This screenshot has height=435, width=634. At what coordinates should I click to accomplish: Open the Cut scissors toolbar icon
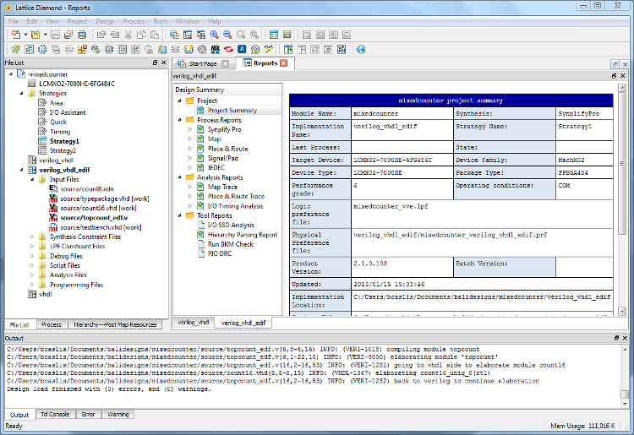point(128,35)
